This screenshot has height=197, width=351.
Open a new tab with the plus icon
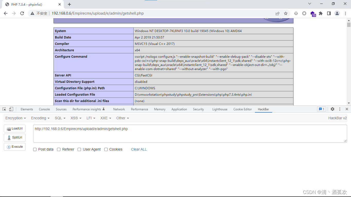tap(69, 4)
